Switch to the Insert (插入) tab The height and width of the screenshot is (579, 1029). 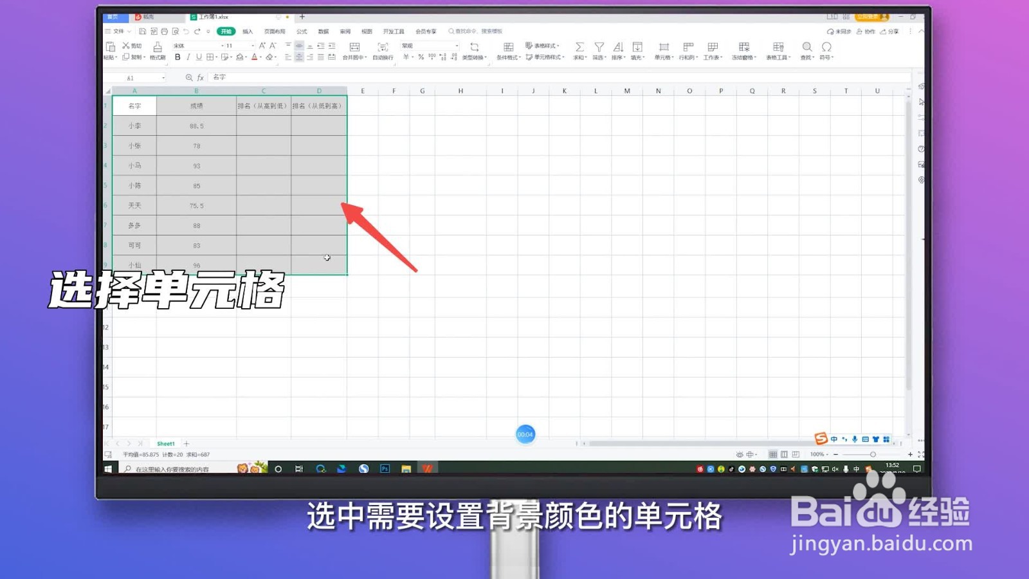click(x=248, y=32)
